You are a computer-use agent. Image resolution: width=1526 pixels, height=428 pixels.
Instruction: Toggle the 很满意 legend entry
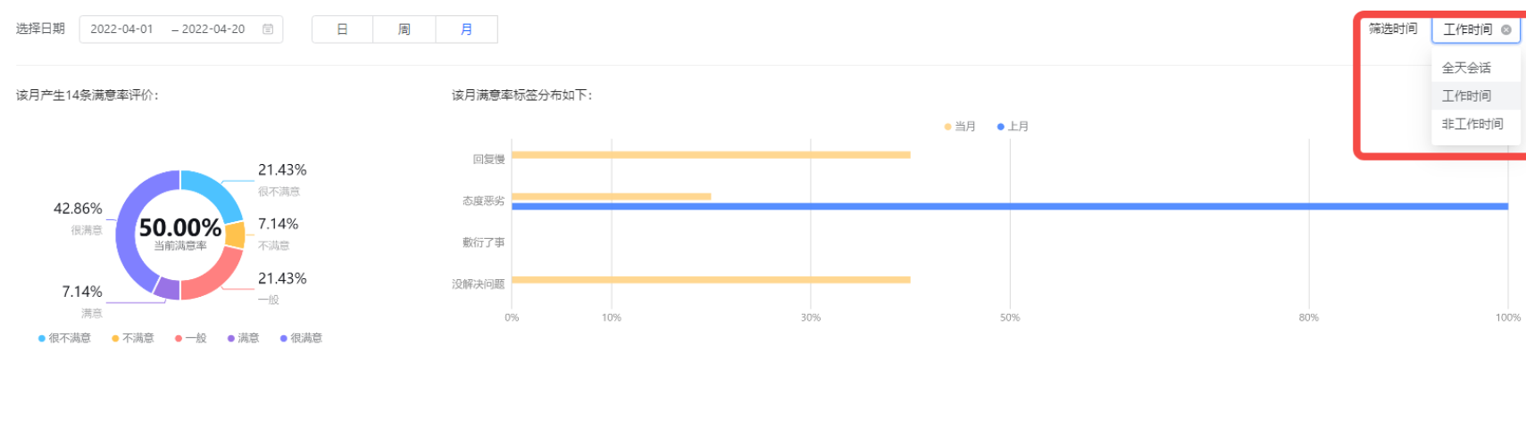coord(301,339)
